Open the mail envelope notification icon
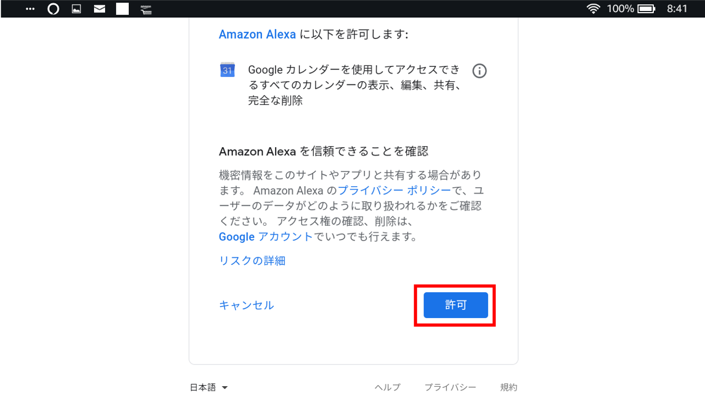Image resolution: width=705 pixels, height=402 pixels. coord(99,9)
